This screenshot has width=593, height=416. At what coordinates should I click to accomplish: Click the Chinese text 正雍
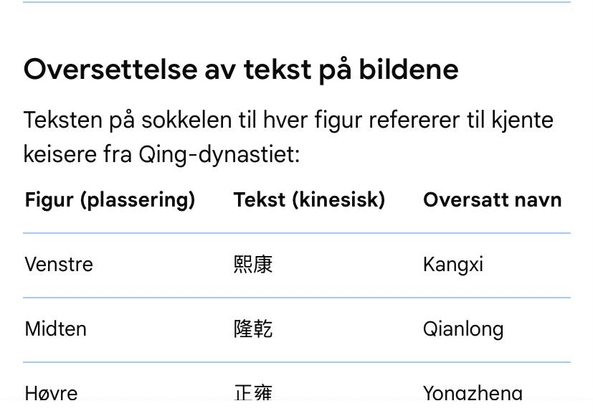click(253, 393)
